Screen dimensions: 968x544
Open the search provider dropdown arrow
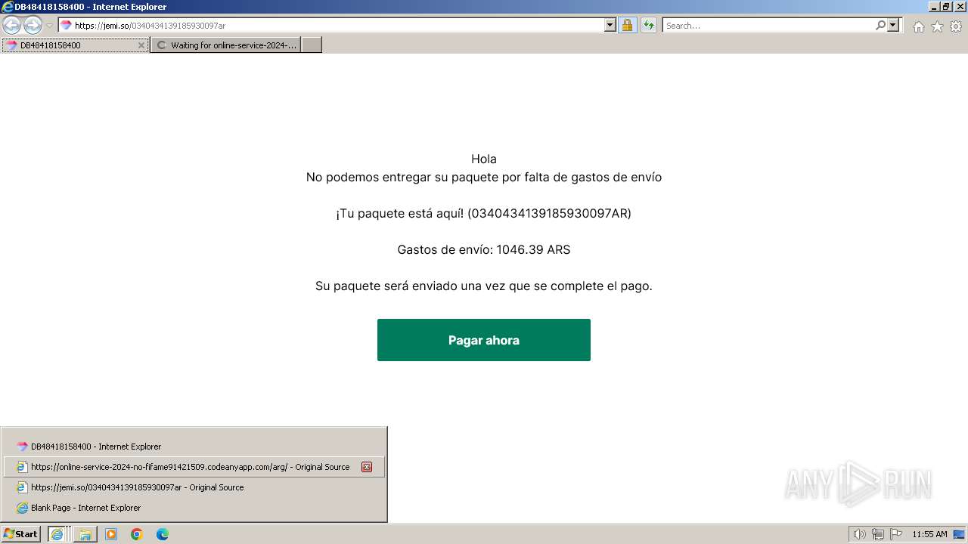[893, 25]
